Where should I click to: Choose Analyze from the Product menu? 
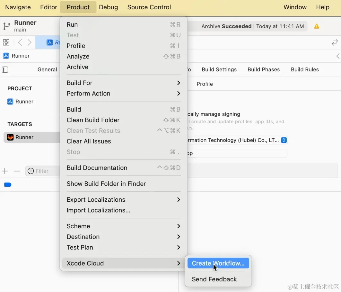[124, 57]
